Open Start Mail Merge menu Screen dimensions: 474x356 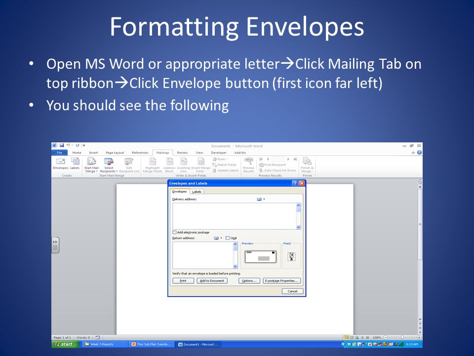tap(91, 165)
